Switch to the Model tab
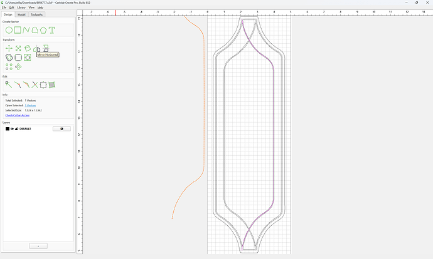 (21, 14)
